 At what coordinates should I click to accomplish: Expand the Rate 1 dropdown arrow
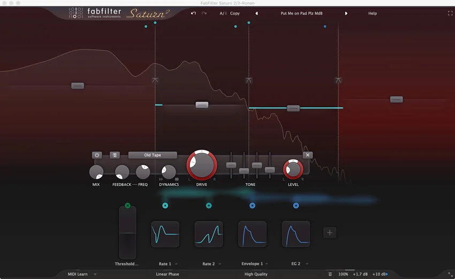[176, 264]
